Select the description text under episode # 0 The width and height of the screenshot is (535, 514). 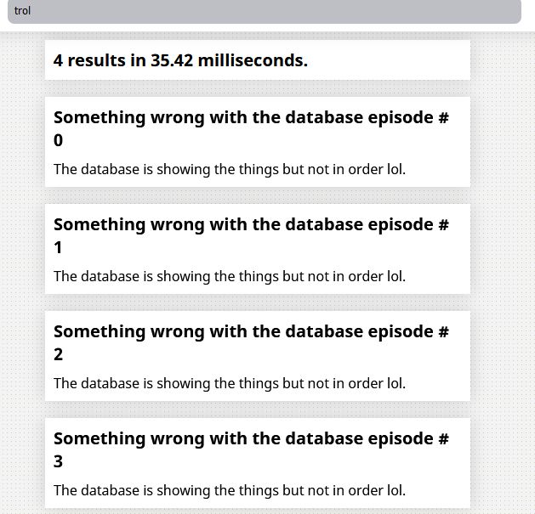[230, 169]
